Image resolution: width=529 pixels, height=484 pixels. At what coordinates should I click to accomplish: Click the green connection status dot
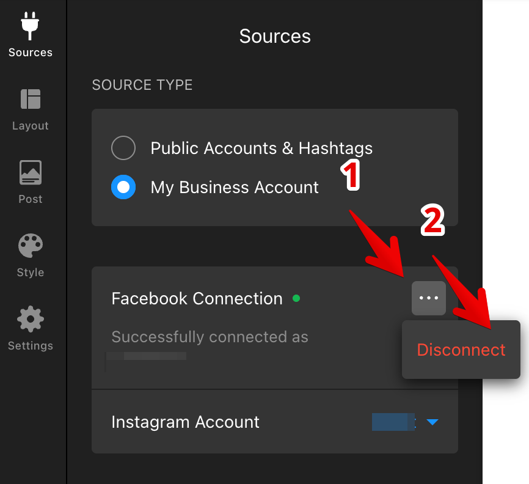coord(296,298)
